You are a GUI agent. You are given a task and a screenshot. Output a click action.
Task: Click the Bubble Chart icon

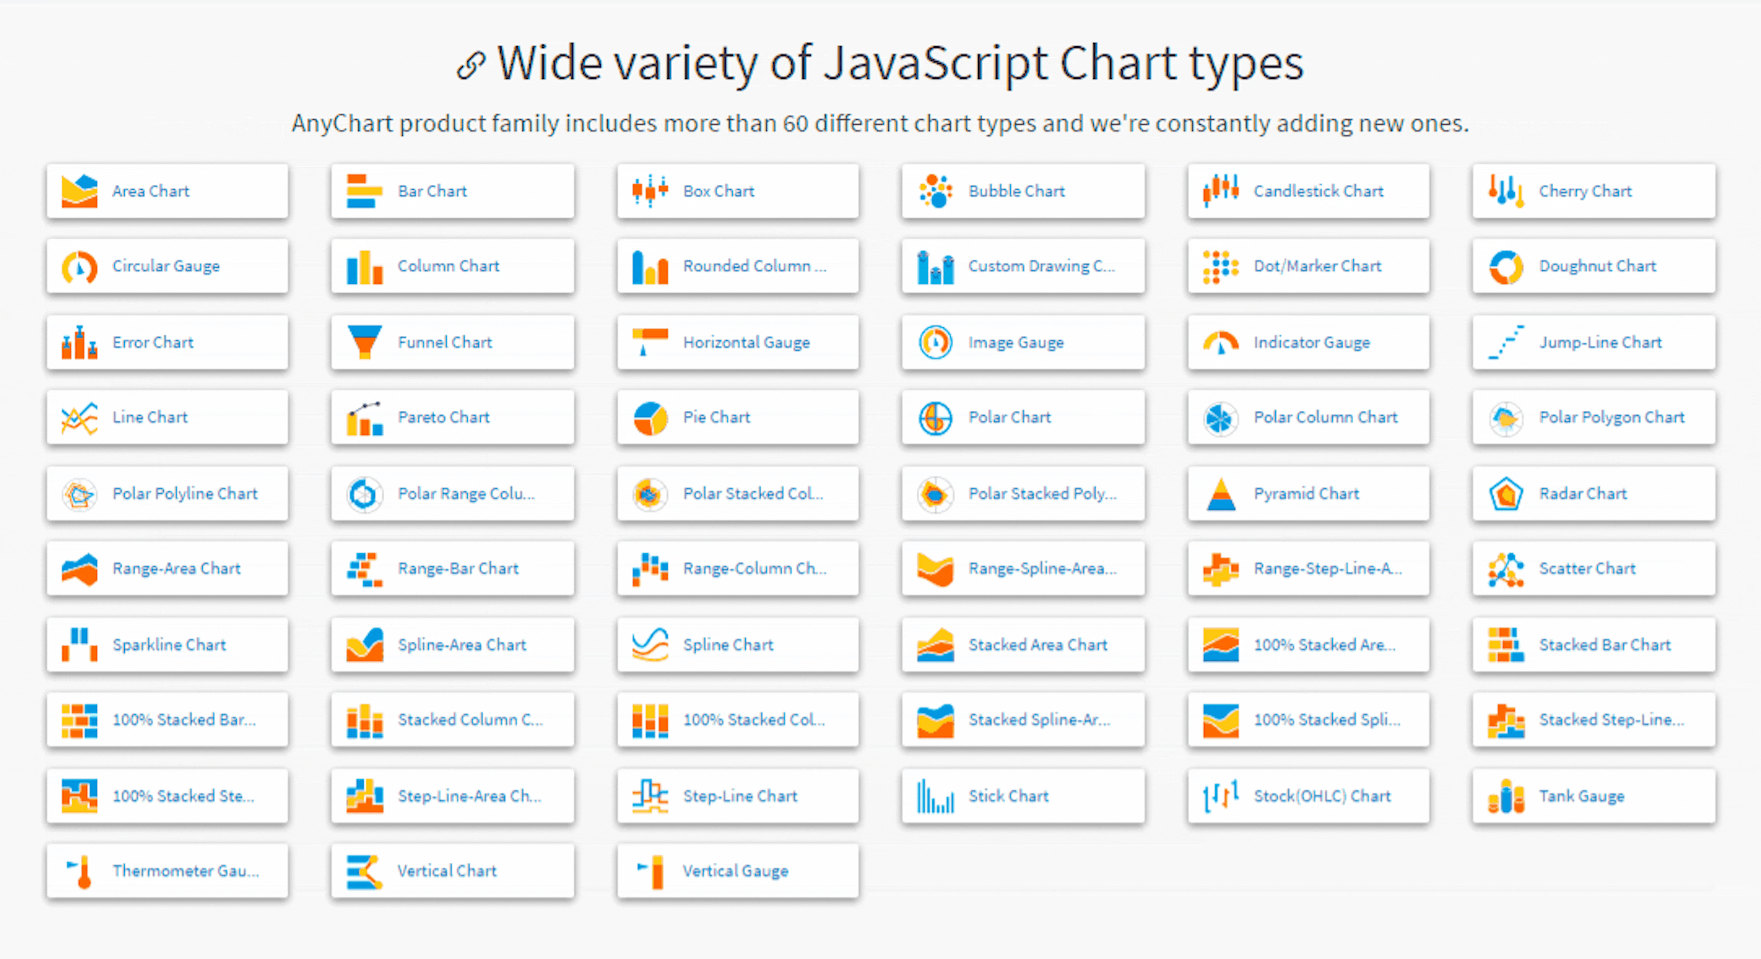coord(935,191)
